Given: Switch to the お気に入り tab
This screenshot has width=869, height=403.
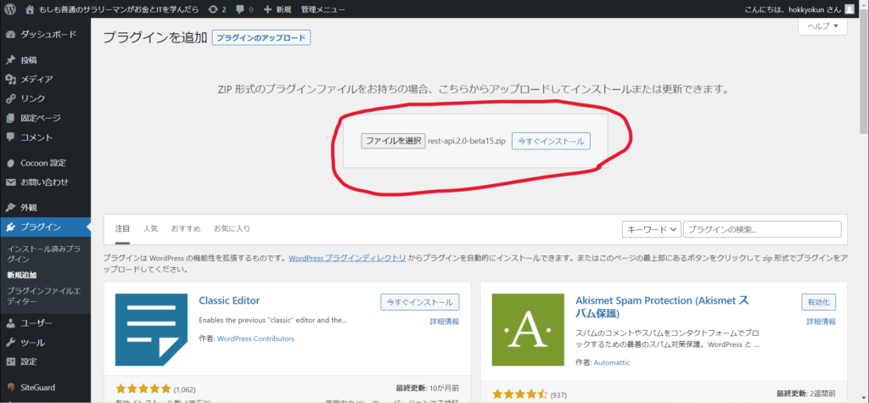Looking at the screenshot, I should tap(233, 229).
